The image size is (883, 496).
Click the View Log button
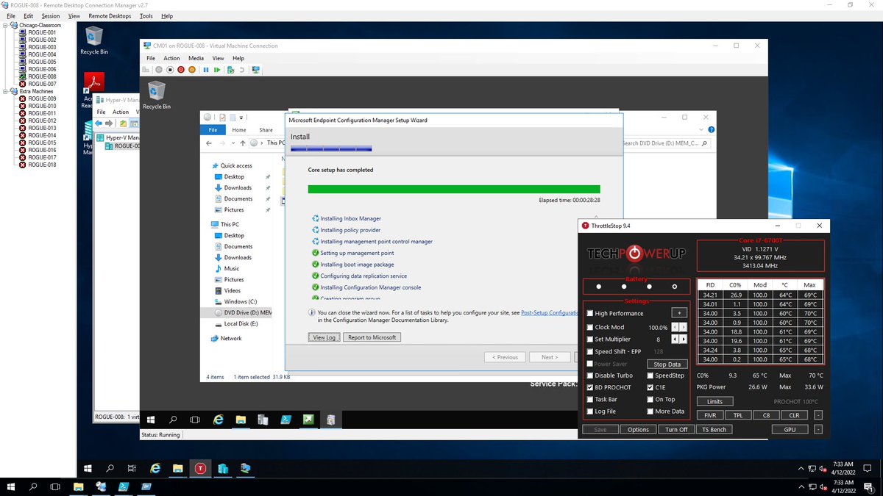[324, 337]
